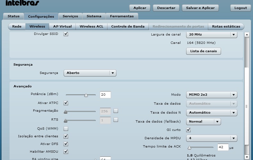Select the Configurações tab
The image size is (253, 160).
click(x=41, y=16)
